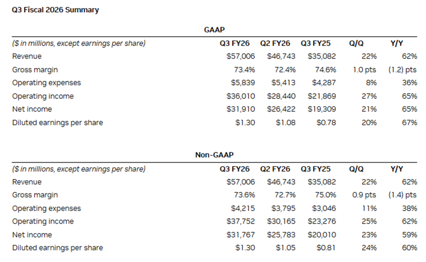Click GAAP Q3 FY25 operating expenses $4,287

click(x=324, y=83)
